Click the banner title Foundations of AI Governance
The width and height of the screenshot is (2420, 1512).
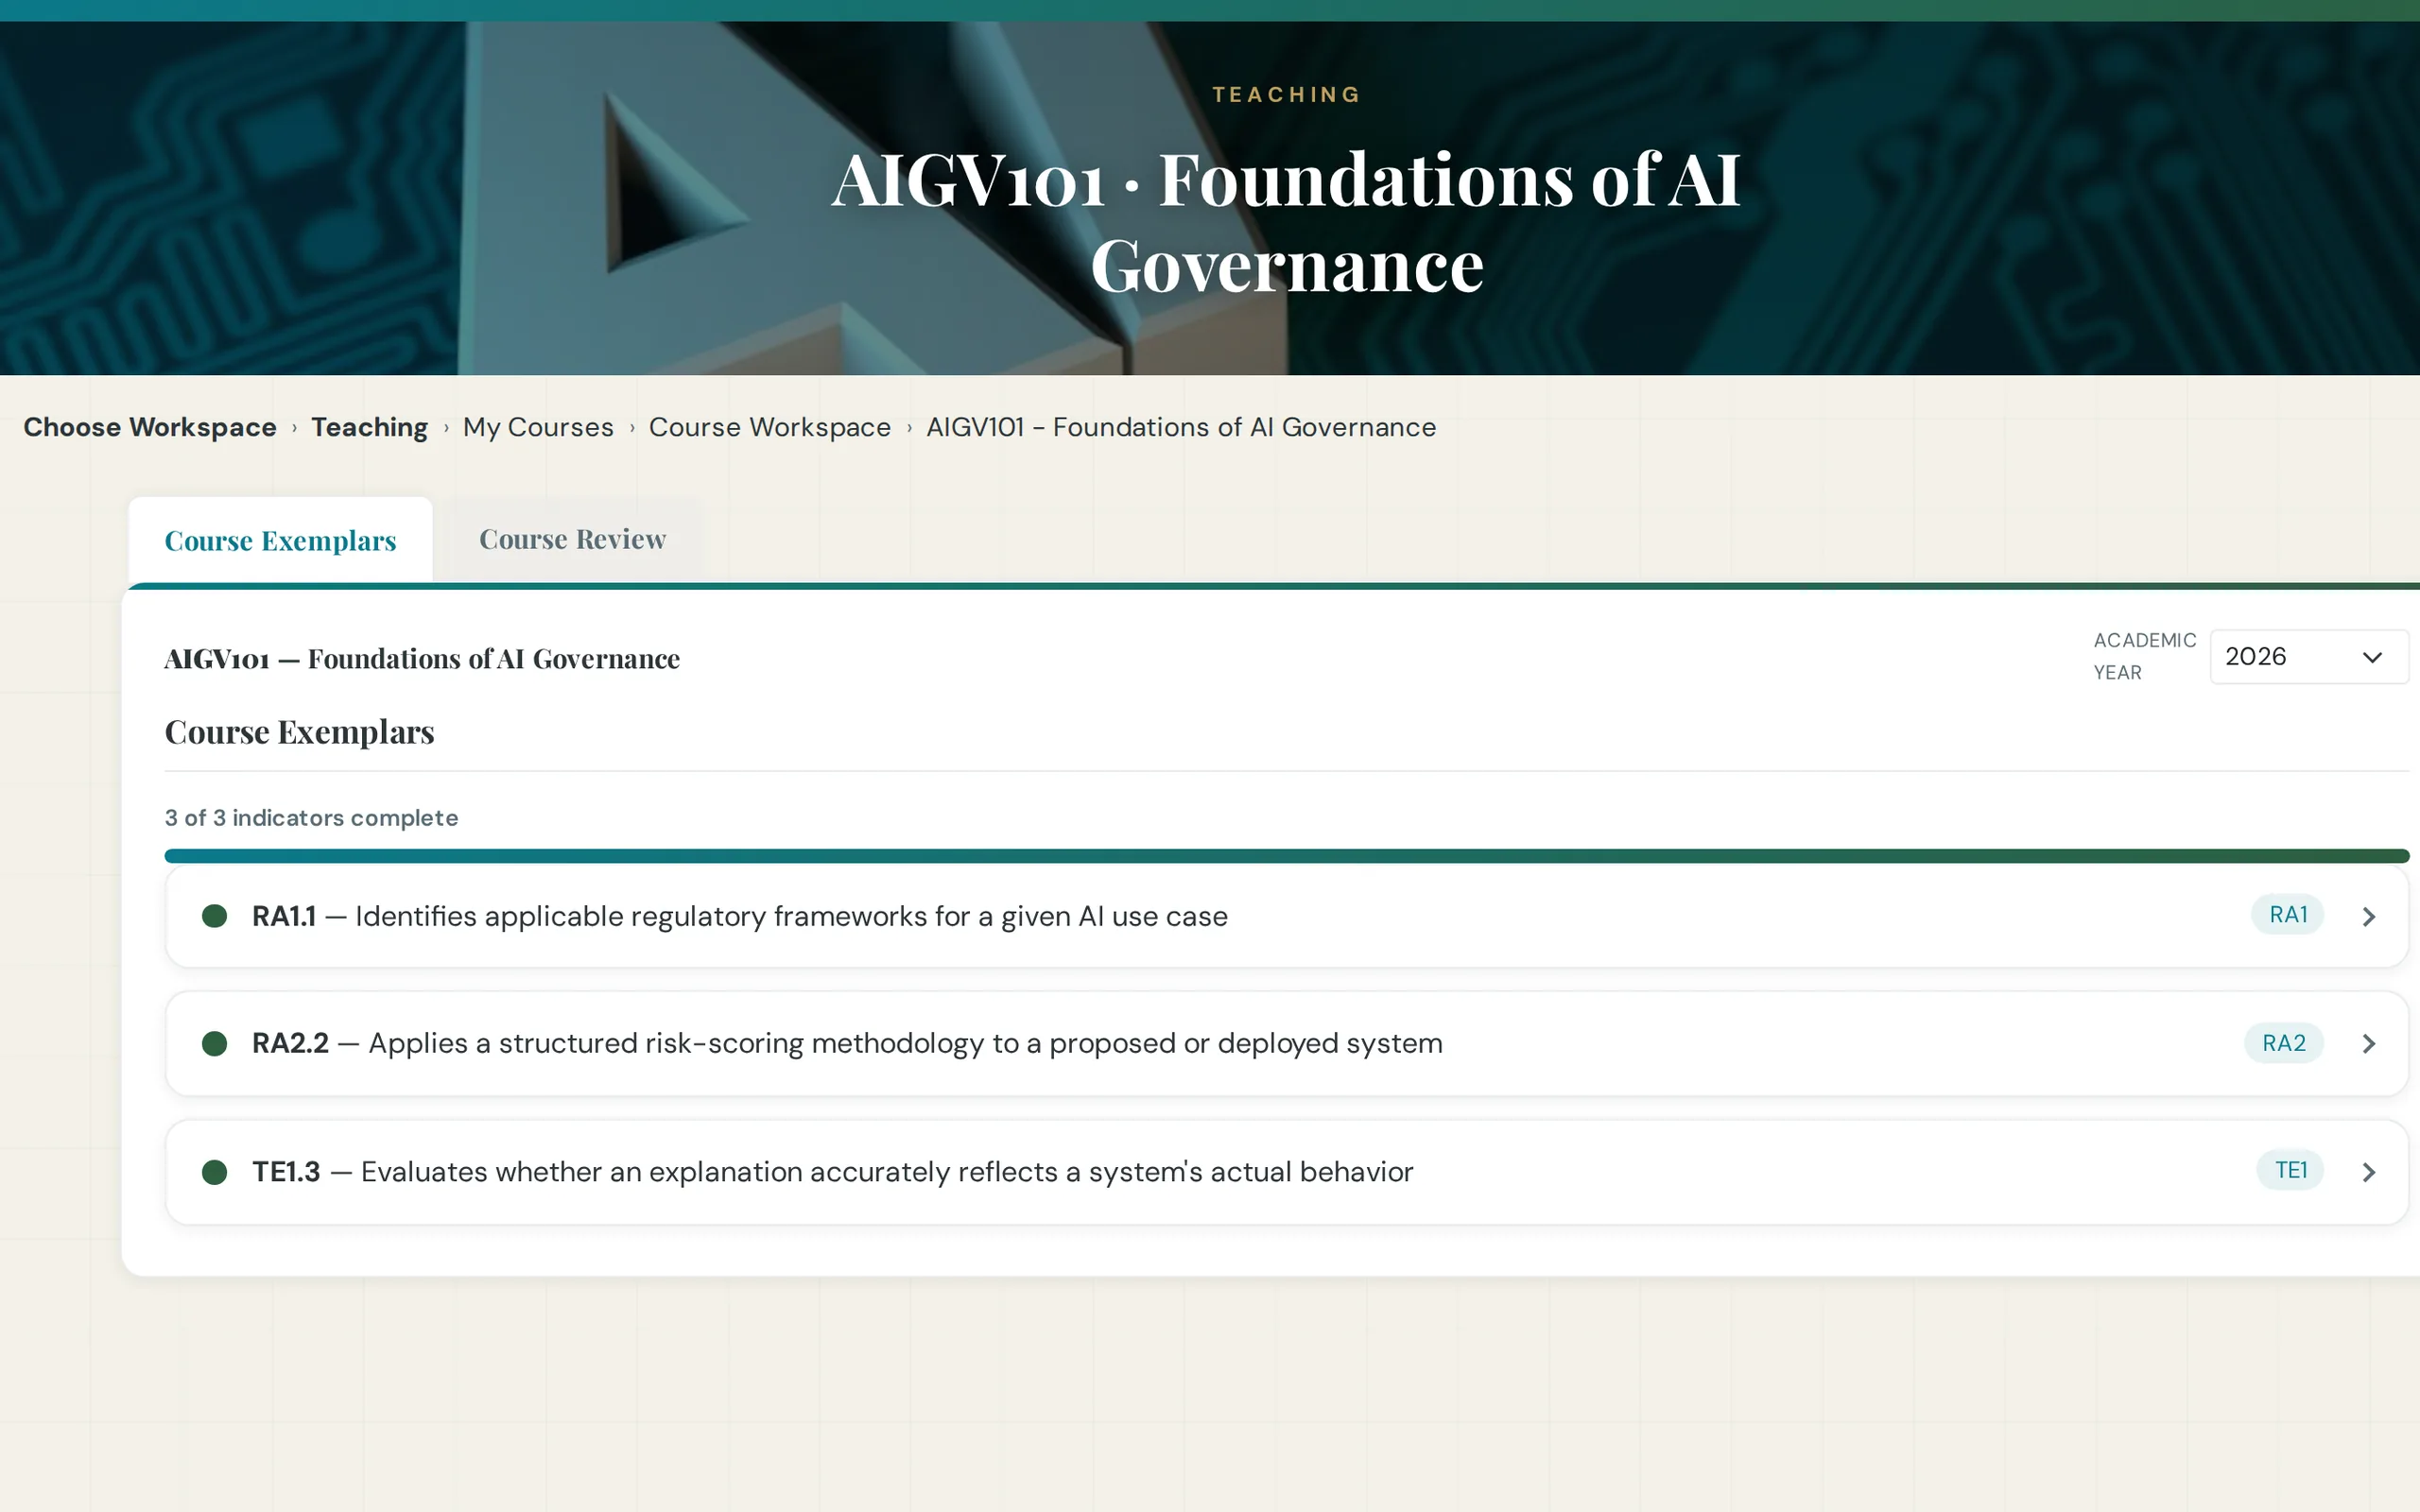1286,222
